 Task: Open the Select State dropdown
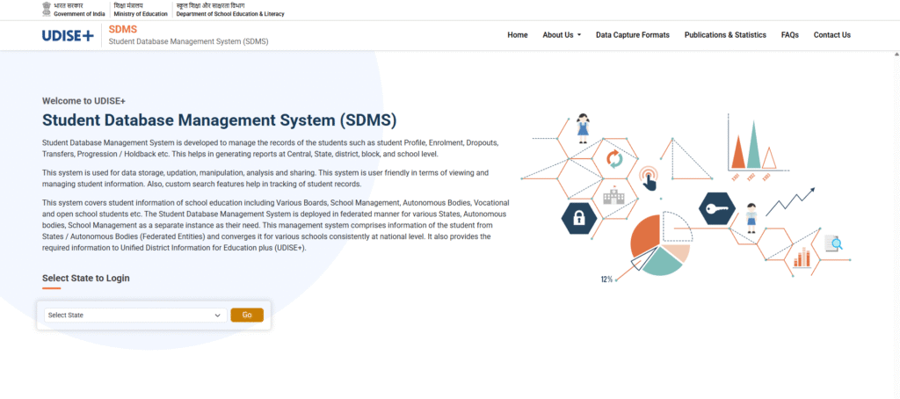[135, 316]
